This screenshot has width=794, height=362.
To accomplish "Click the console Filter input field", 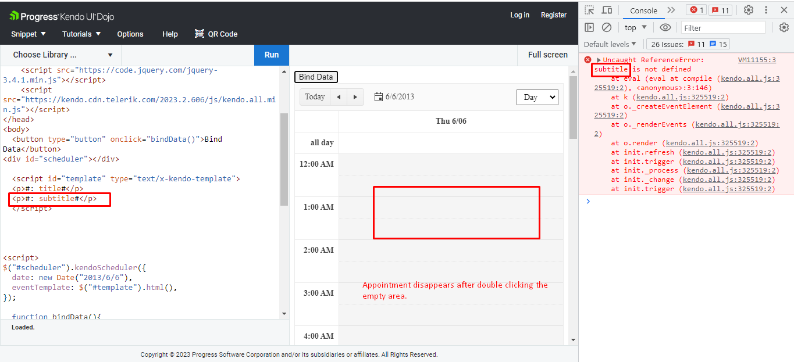I will tap(723, 27).
